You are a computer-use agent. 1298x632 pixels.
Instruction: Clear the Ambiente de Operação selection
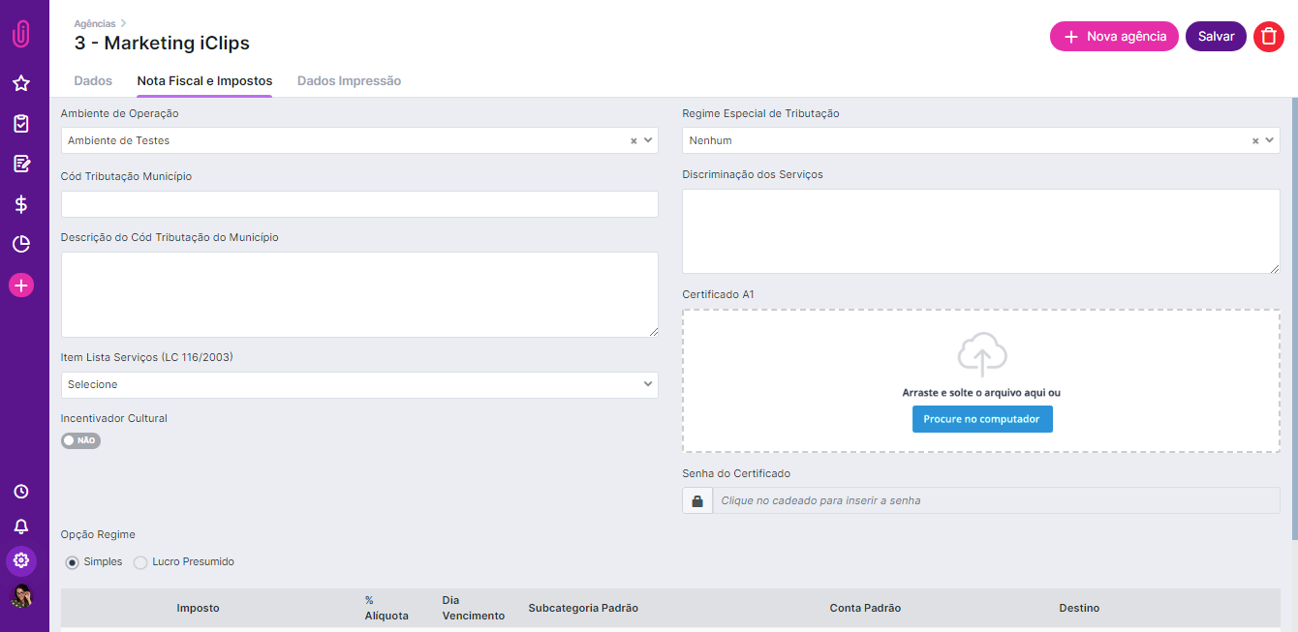coord(634,140)
